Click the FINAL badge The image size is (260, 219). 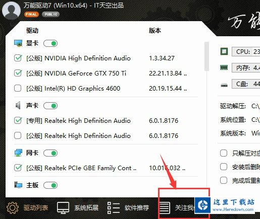click(31, 14)
